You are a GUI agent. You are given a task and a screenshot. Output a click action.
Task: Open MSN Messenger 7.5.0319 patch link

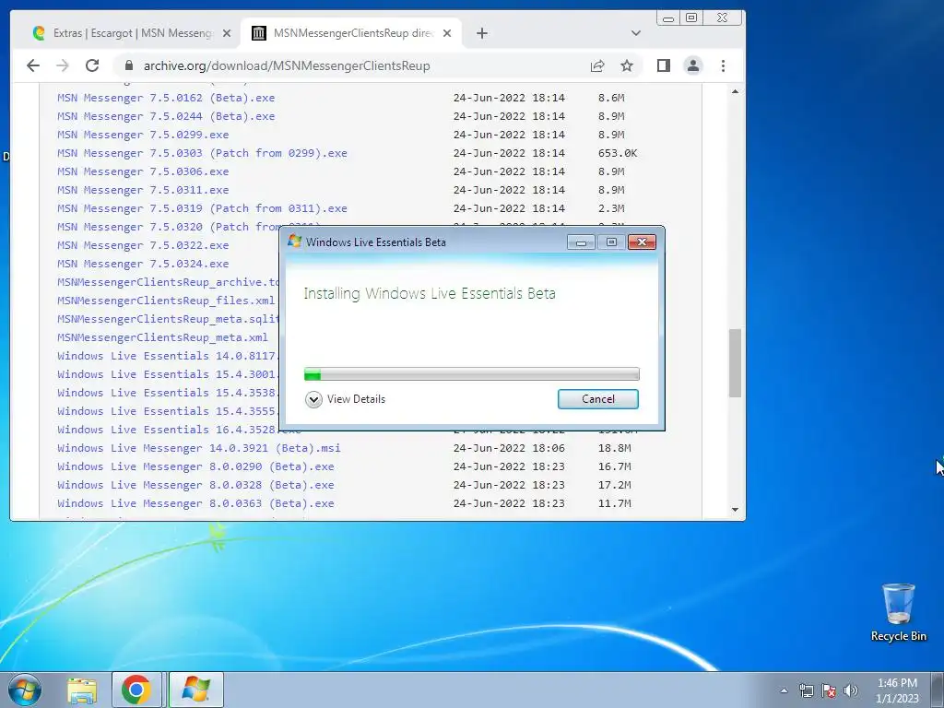(202, 208)
